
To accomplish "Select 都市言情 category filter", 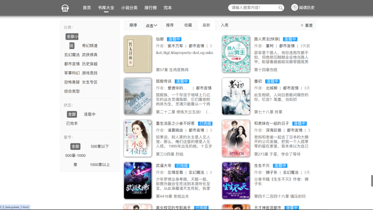I will pos(72,64).
